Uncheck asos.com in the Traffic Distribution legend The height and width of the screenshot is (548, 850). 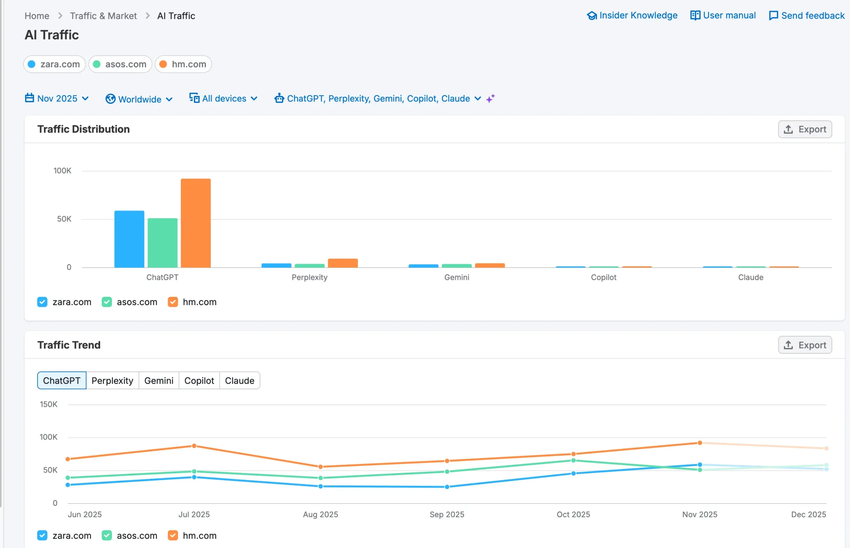[107, 302]
